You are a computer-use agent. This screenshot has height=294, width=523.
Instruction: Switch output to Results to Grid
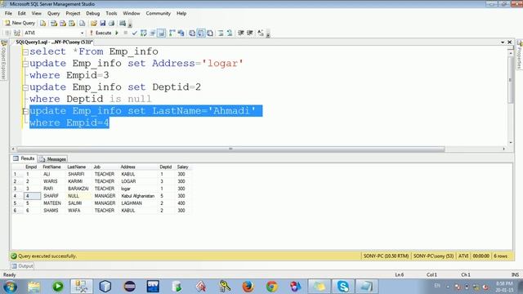[201, 33]
